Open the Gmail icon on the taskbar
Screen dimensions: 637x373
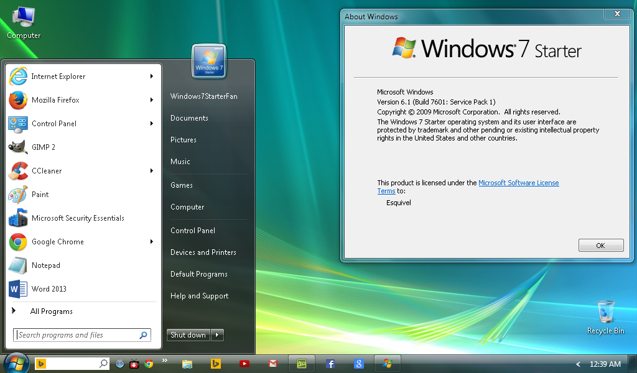tap(273, 363)
